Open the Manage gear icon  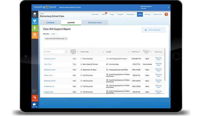[x=35, y=35]
